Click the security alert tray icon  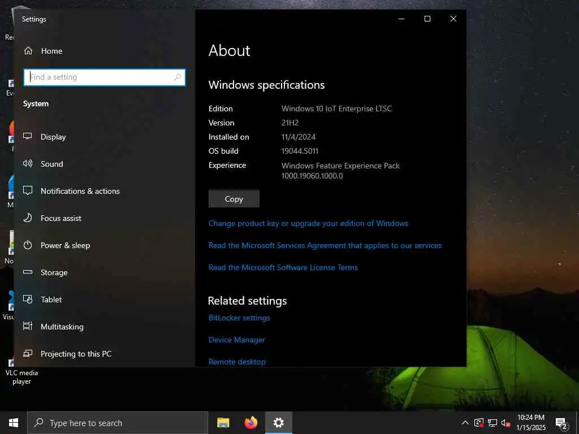tap(479, 423)
